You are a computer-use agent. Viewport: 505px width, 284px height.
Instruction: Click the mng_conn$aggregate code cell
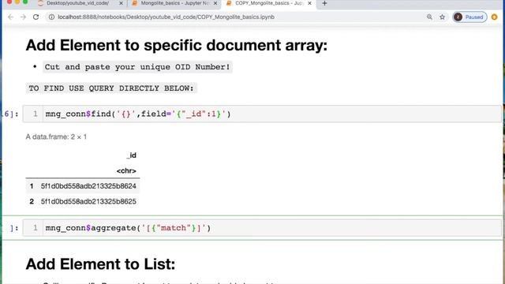pyautogui.click(x=262, y=228)
